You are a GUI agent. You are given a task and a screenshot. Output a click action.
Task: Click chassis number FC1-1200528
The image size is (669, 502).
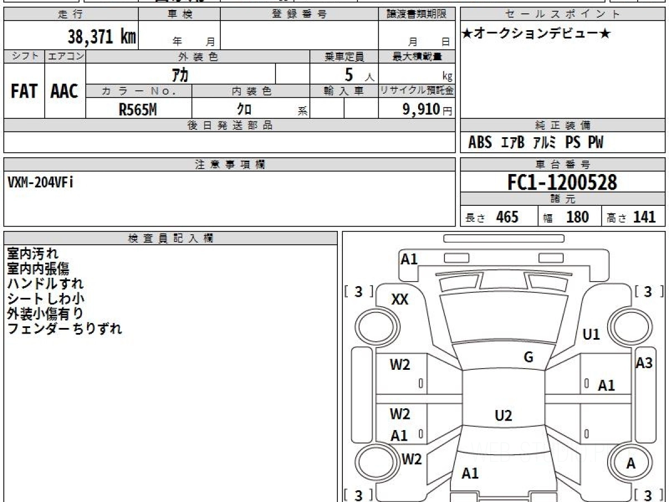coord(563,182)
